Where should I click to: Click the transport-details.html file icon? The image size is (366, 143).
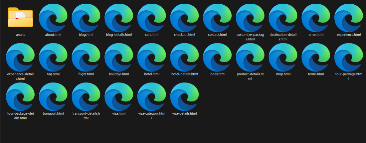[86, 97]
